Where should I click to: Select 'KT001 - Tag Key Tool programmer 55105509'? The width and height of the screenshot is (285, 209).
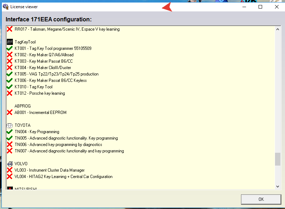pyautogui.click(x=53, y=48)
